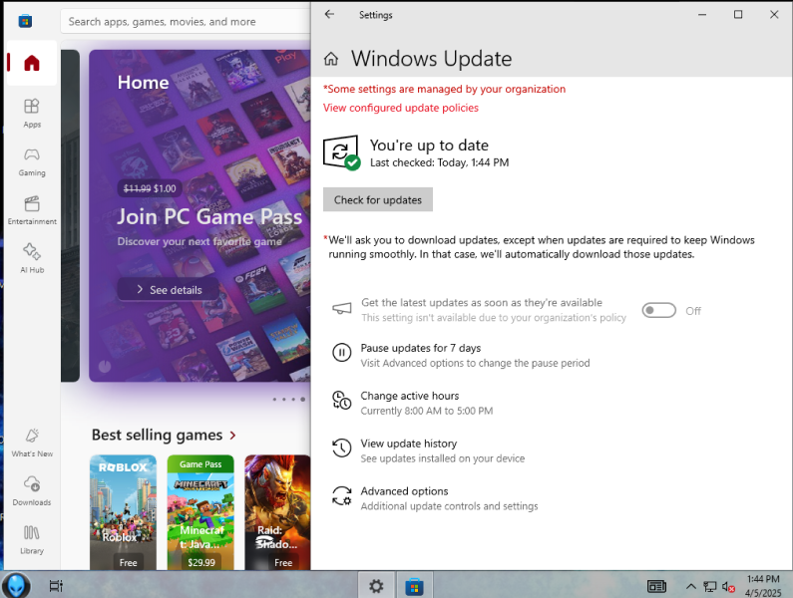The width and height of the screenshot is (793, 598).
Task: Click the touch keyboard tray icon
Action: (x=657, y=586)
